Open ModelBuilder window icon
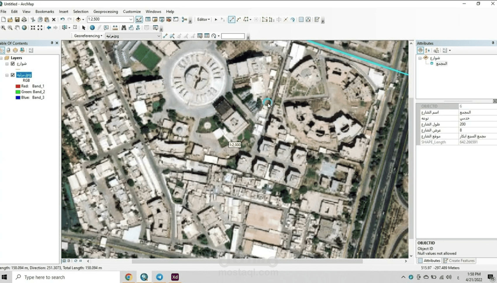497x283 pixels. click(184, 20)
